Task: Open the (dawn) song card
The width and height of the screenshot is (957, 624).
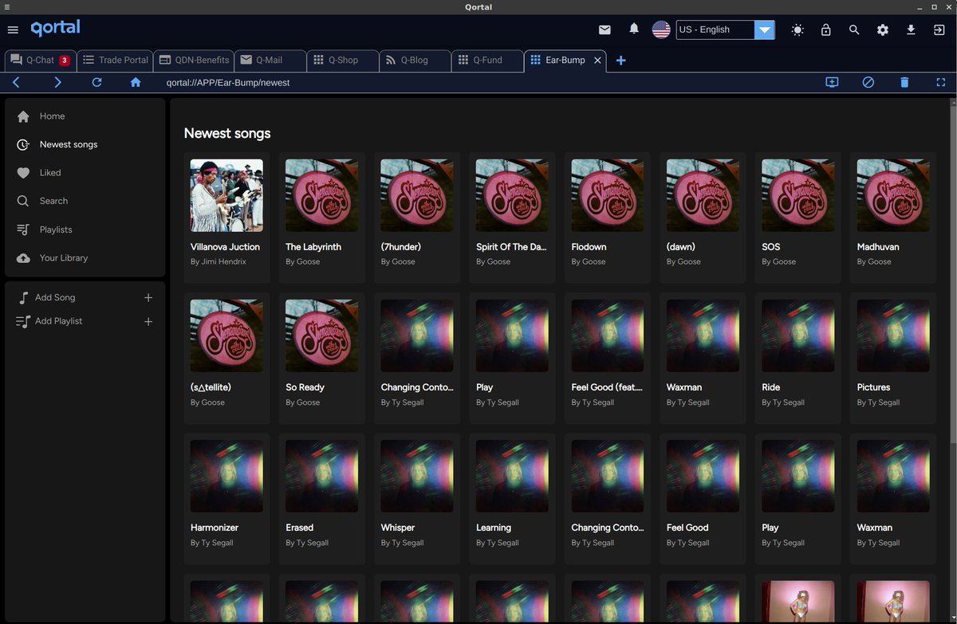Action: point(703,217)
